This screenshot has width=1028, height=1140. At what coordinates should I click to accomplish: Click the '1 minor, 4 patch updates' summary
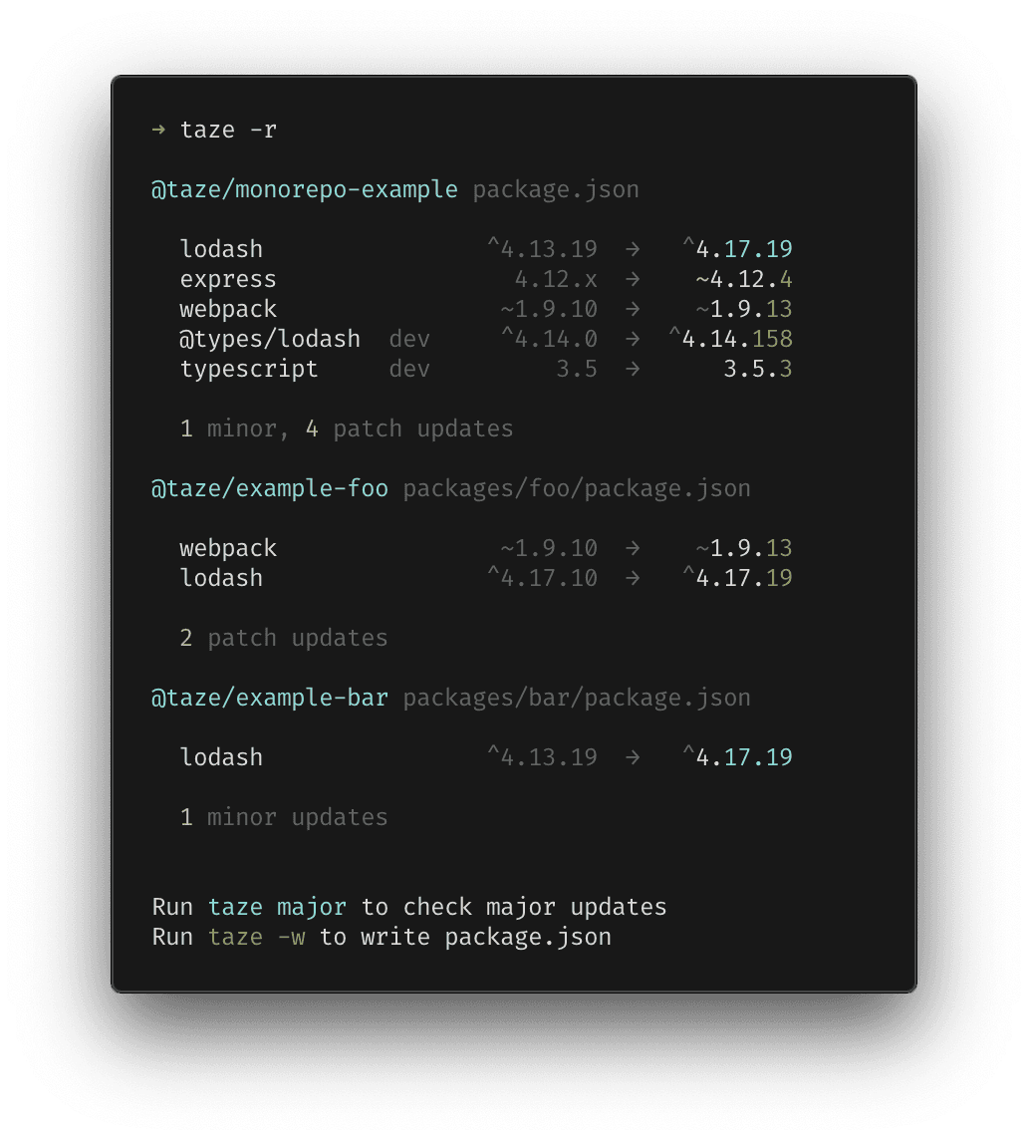347,428
